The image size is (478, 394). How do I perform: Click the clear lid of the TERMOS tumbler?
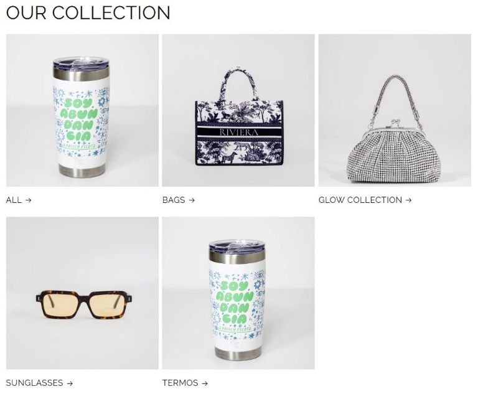237,245
